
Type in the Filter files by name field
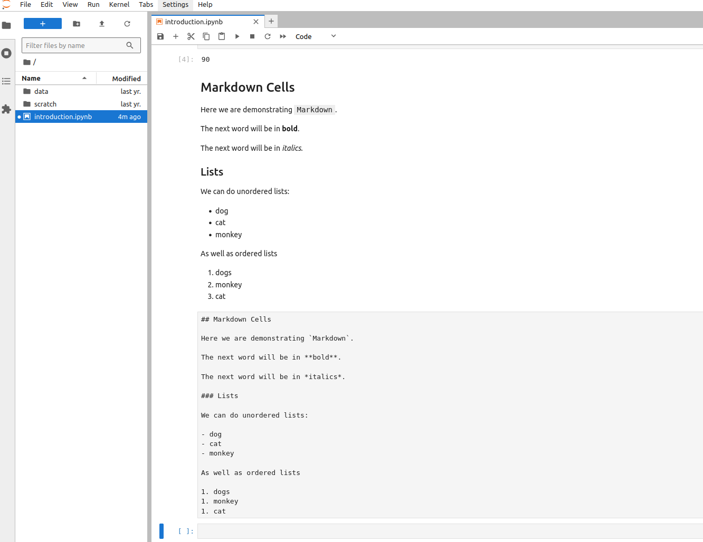(x=75, y=45)
